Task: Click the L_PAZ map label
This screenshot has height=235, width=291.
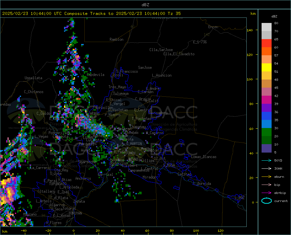Action: coord(240,198)
